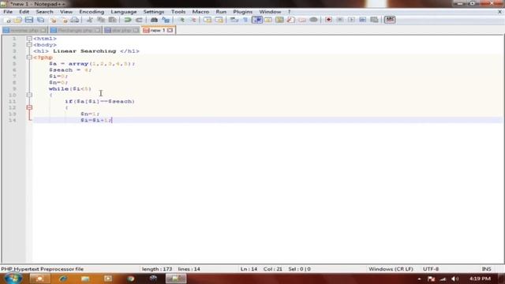Collapse the html fold on line 1
Image resolution: width=505 pixels, height=284 pixels.
pos(29,39)
